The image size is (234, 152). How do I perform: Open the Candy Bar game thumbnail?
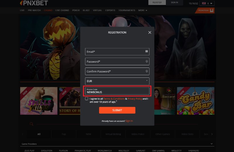[196, 101]
